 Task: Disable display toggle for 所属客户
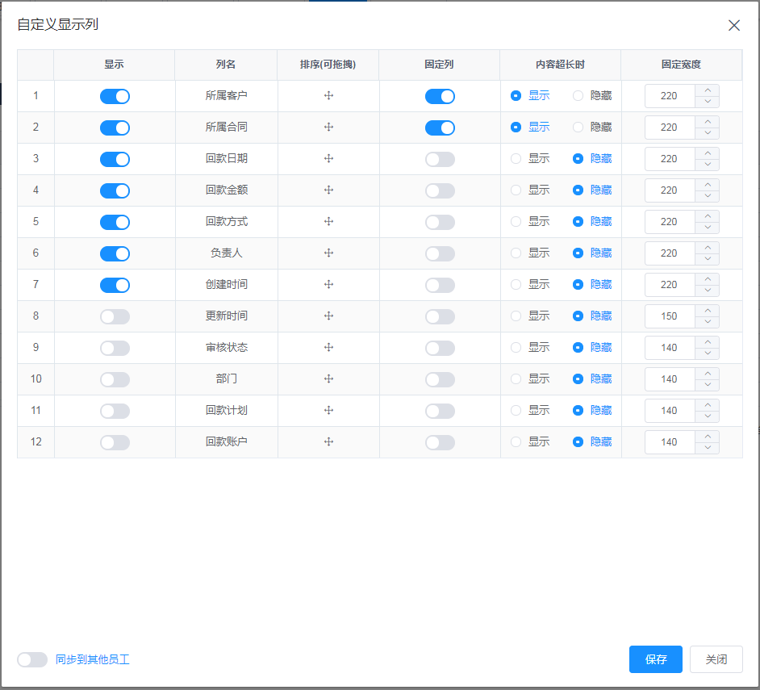tap(115, 97)
